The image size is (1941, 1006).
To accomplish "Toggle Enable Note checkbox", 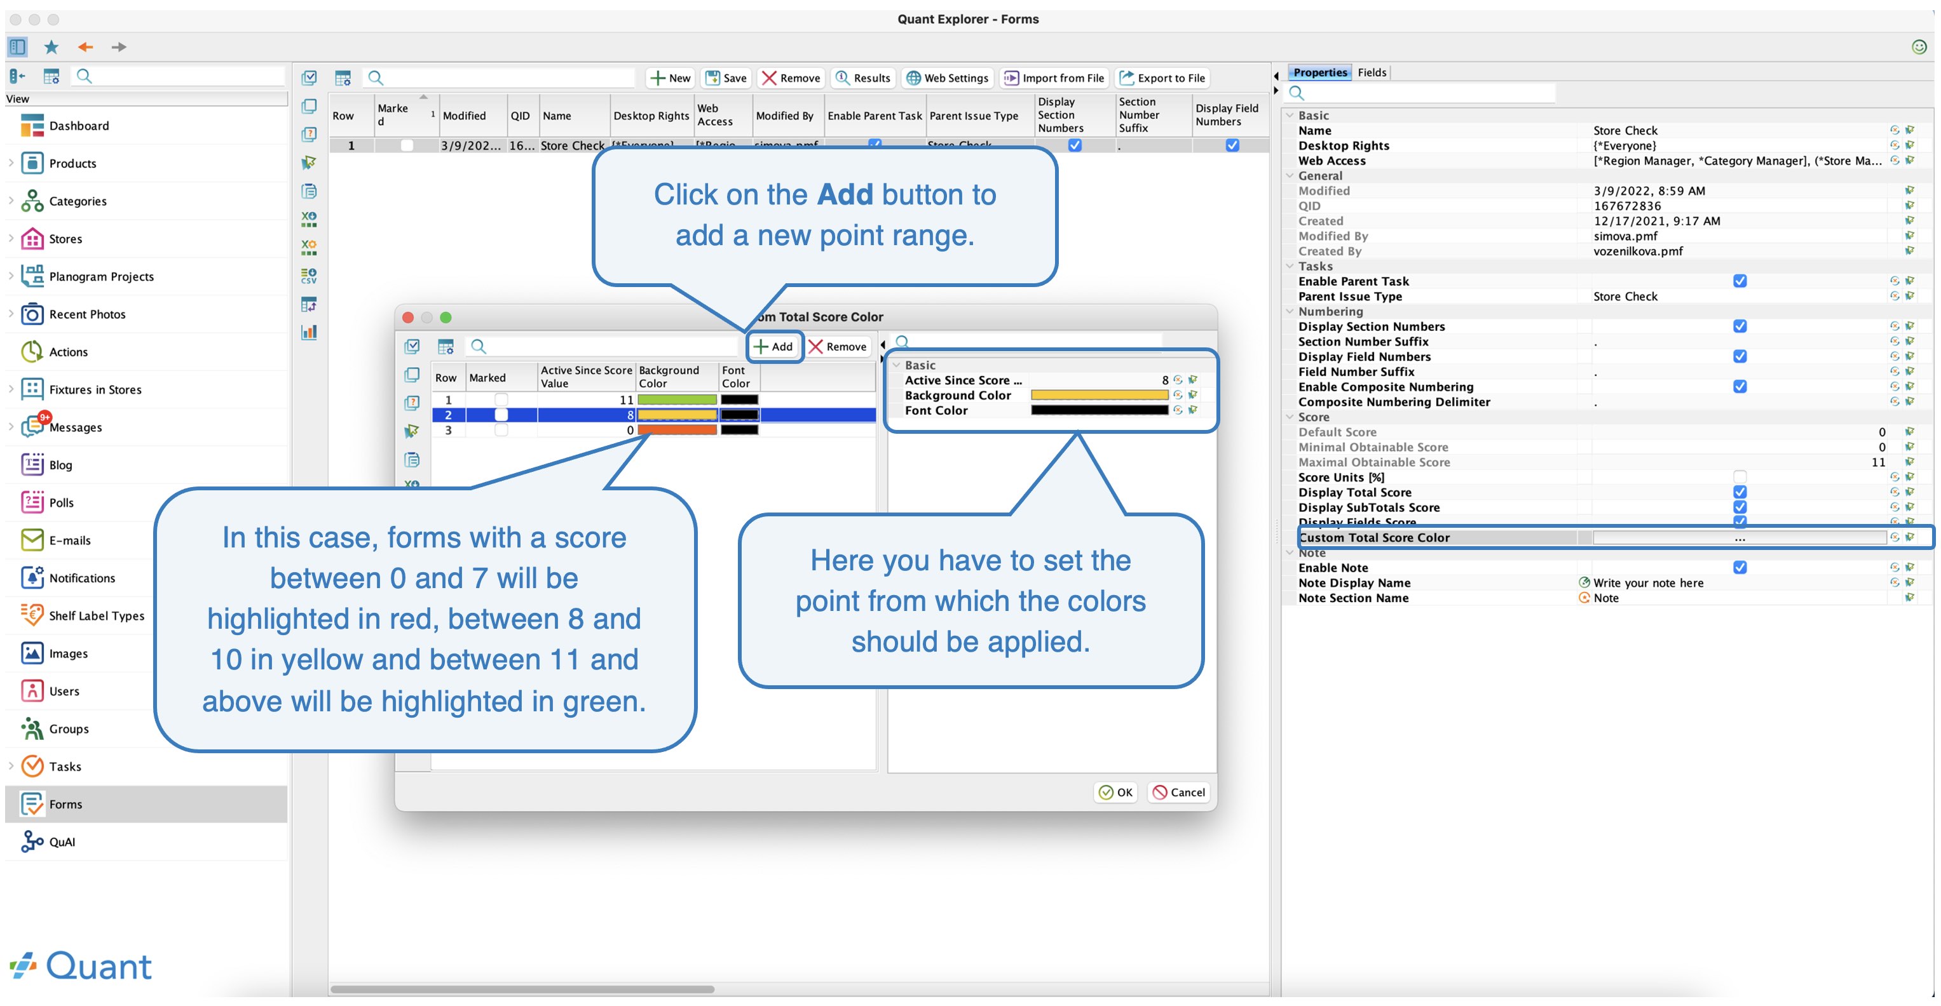I will point(1739,567).
